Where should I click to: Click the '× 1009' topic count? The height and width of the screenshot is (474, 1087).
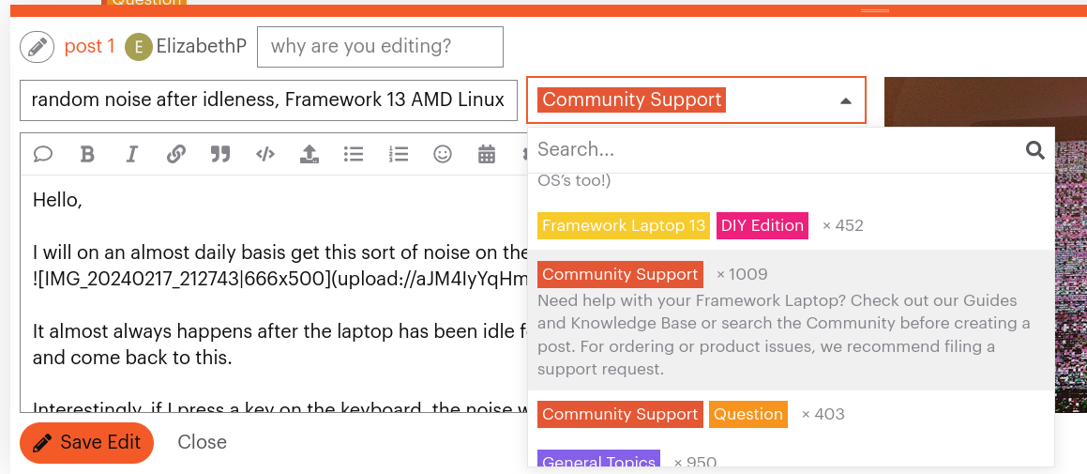(x=742, y=274)
